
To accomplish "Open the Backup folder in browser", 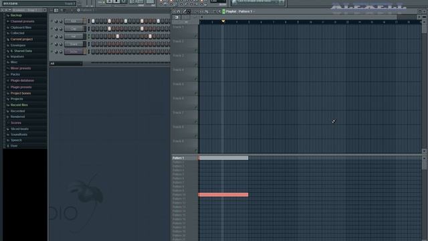I will (16, 15).
